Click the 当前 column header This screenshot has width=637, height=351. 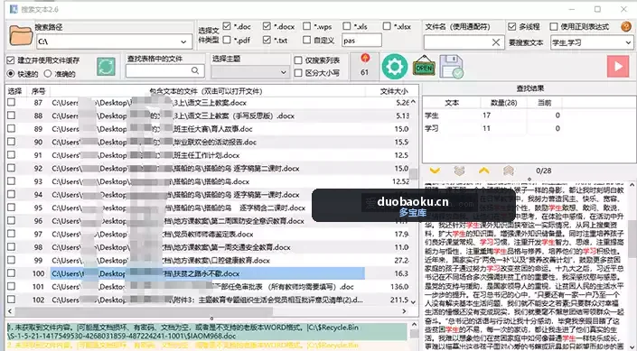[544, 103]
